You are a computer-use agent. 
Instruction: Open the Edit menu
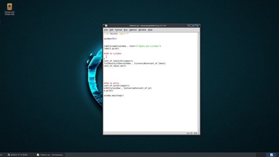tap(112, 30)
